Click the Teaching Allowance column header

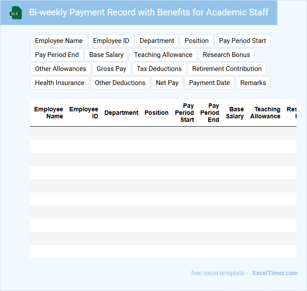point(265,113)
